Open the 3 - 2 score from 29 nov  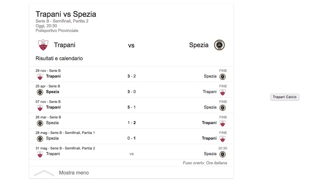(131, 76)
